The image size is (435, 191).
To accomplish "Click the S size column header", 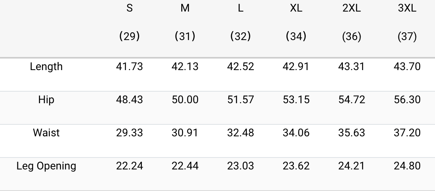I will point(130,8).
